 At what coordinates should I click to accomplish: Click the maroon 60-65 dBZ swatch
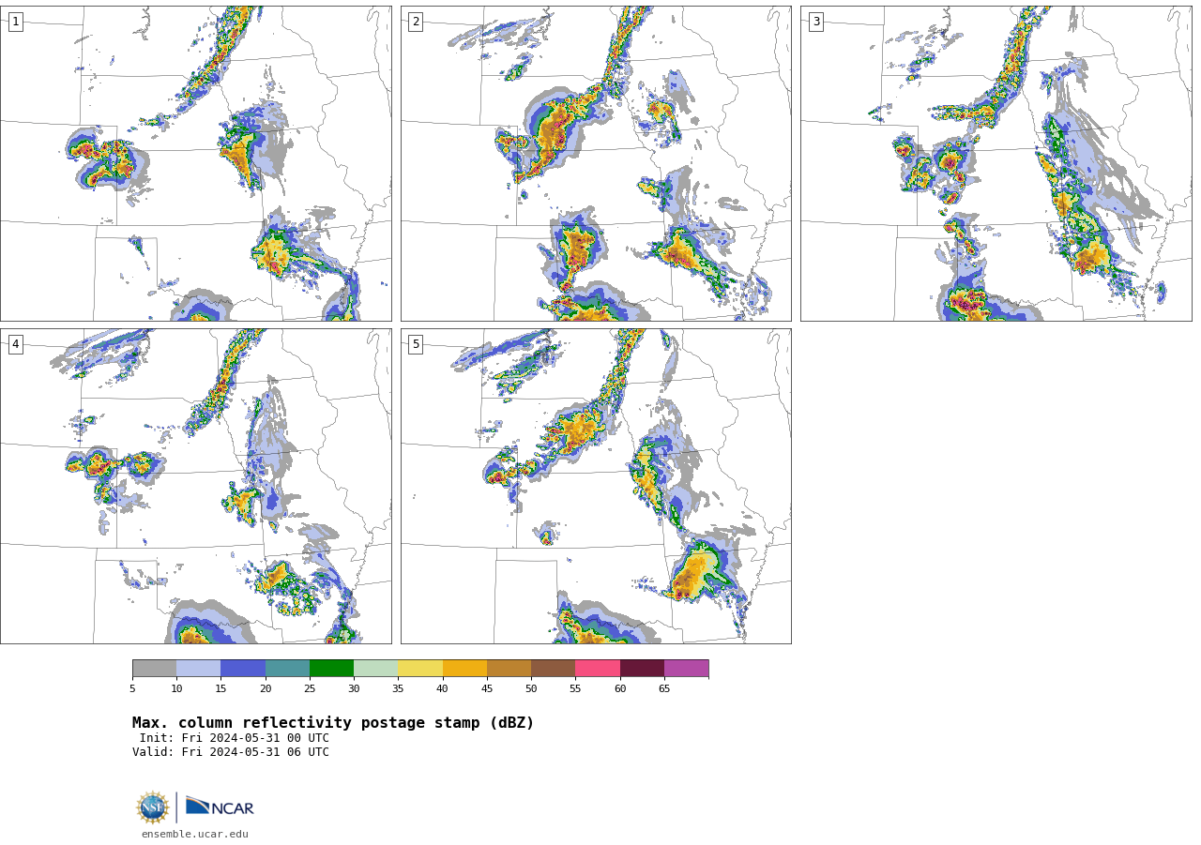point(642,669)
